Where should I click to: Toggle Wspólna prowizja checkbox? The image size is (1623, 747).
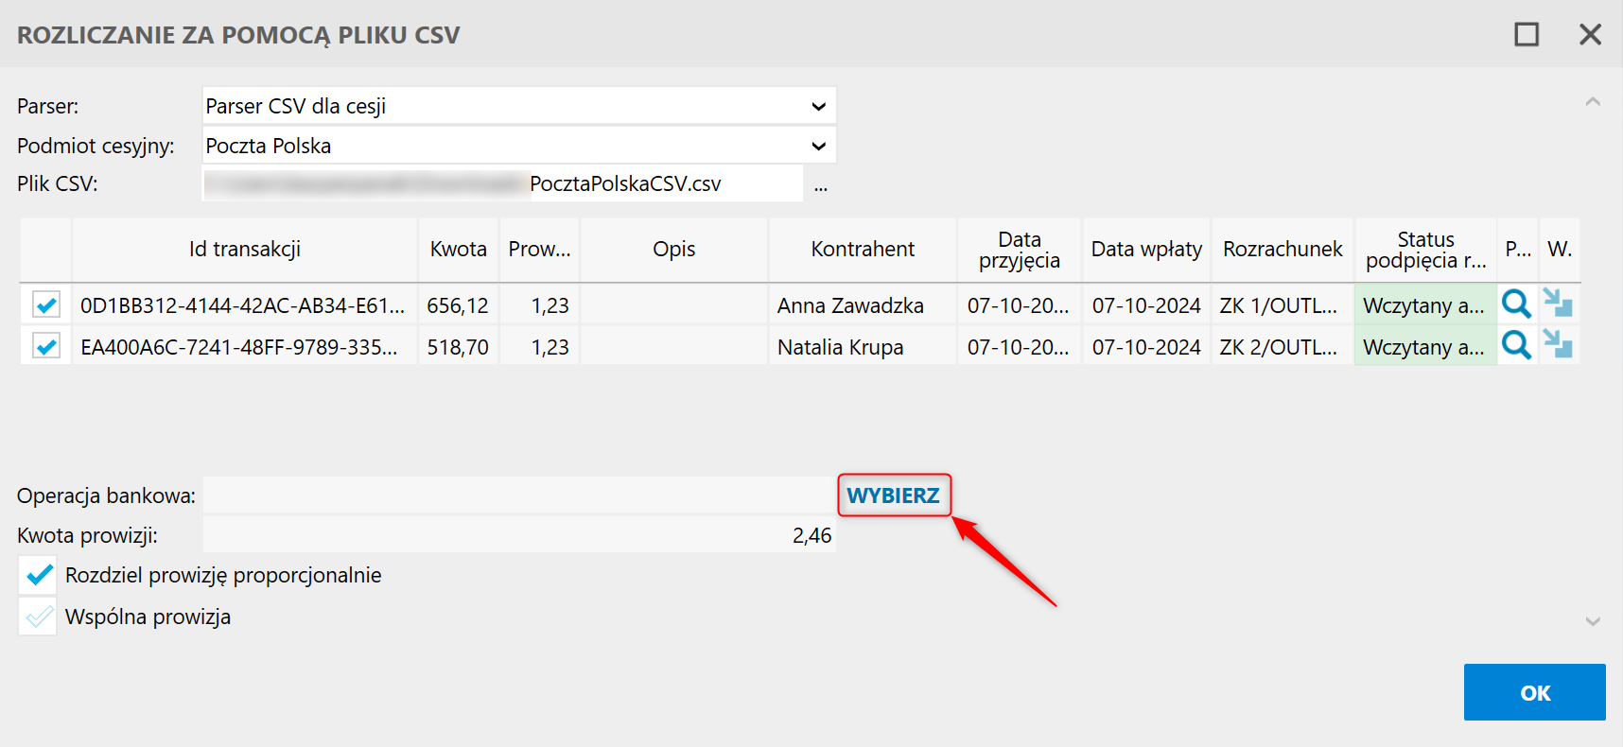39,617
